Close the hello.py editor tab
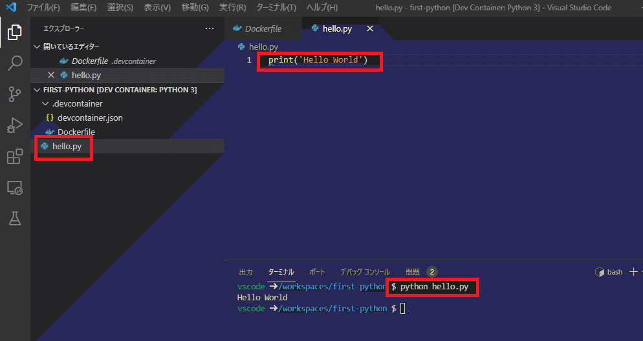 [370, 28]
